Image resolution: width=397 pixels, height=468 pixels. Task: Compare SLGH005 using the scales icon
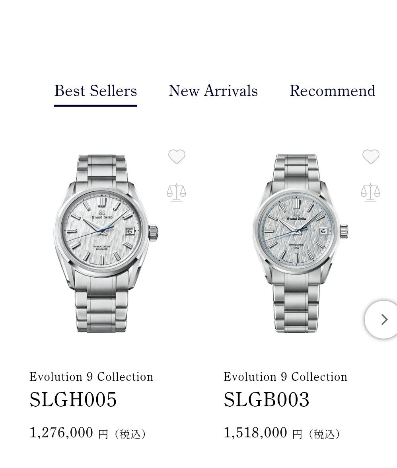coord(176,192)
